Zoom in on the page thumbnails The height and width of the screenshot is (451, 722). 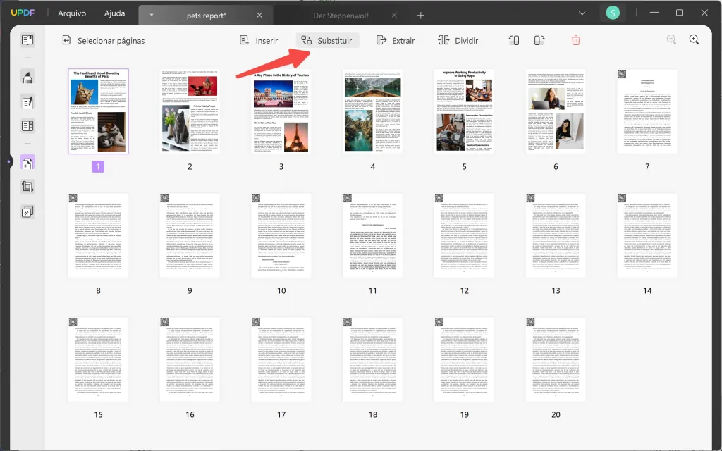point(694,39)
